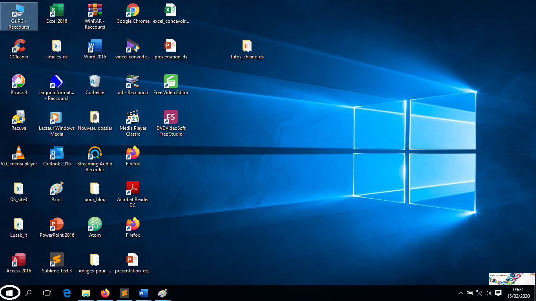Select the CCleaner desktop shortcut
Viewport: 536px width, 301px height.
tap(19, 49)
